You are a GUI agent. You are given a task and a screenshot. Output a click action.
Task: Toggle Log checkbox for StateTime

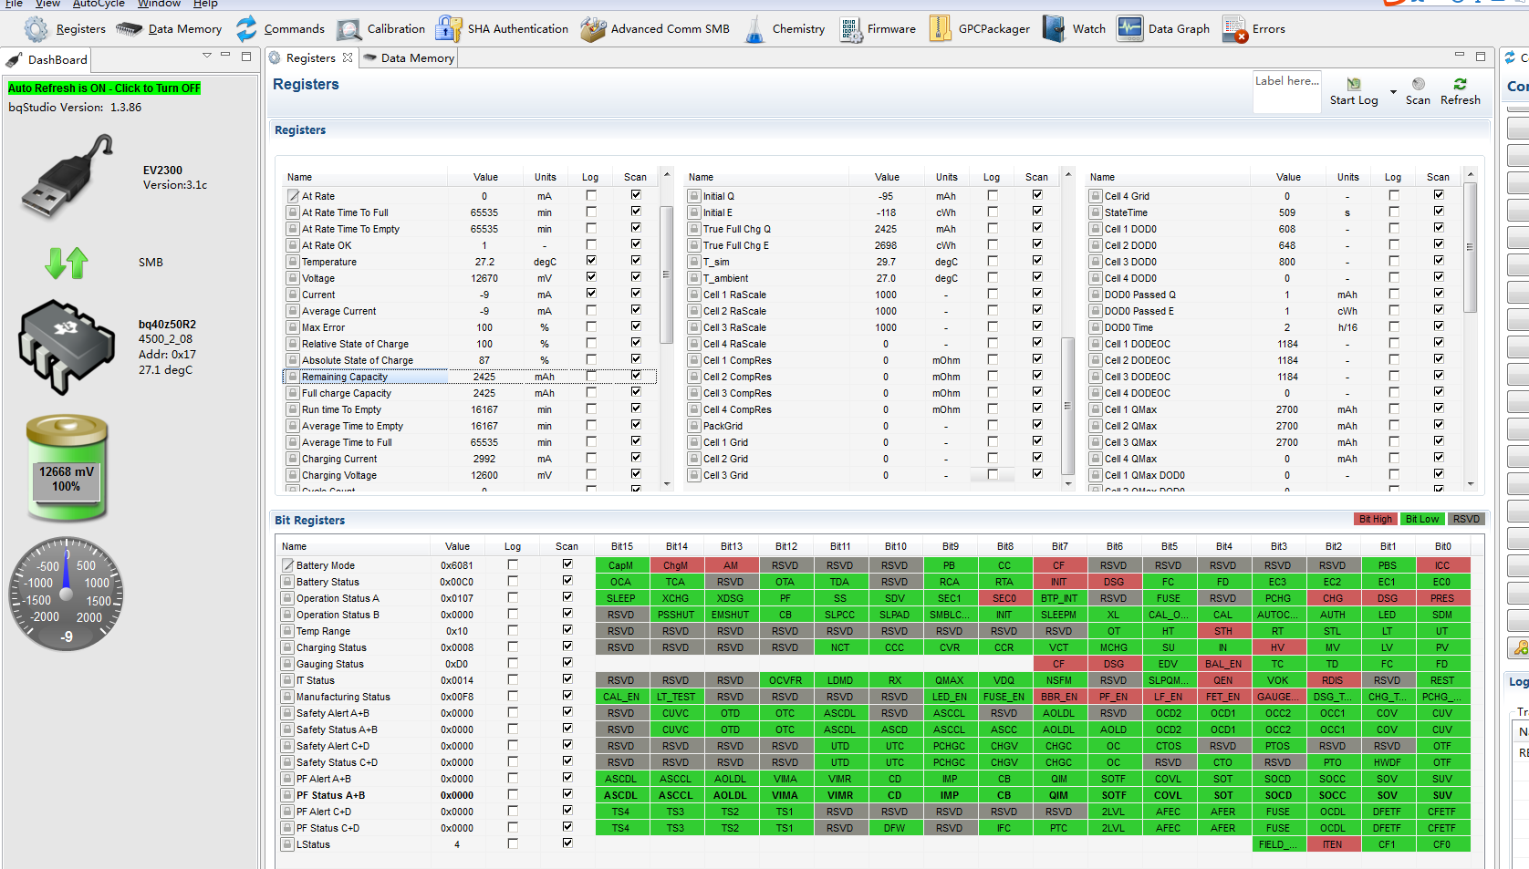(x=1394, y=212)
